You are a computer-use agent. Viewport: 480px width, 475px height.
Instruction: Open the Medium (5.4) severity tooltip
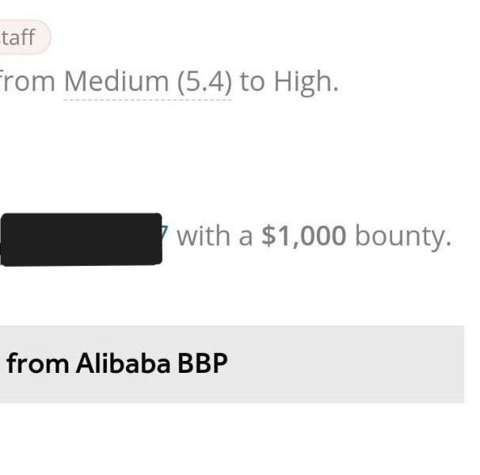(148, 82)
